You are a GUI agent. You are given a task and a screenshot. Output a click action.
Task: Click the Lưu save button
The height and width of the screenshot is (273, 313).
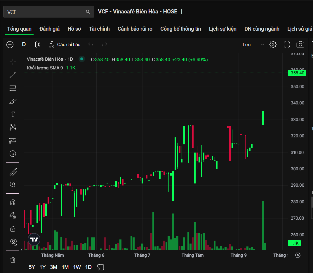246,44
